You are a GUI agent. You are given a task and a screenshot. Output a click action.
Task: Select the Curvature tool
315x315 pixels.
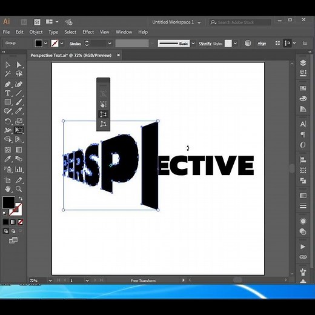click(x=19, y=84)
